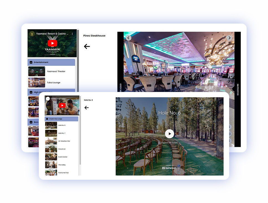The image size is (268, 203).
Task: Select the Hole No. 7 label
Action: tap(62, 133)
